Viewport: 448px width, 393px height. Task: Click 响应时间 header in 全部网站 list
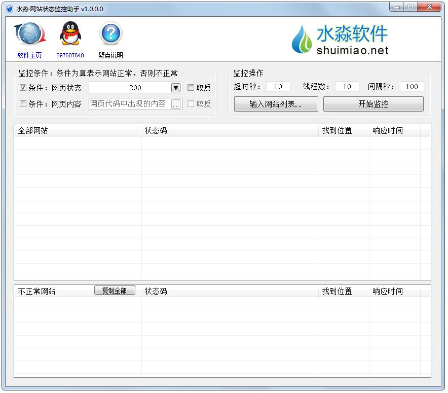(x=395, y=131)
